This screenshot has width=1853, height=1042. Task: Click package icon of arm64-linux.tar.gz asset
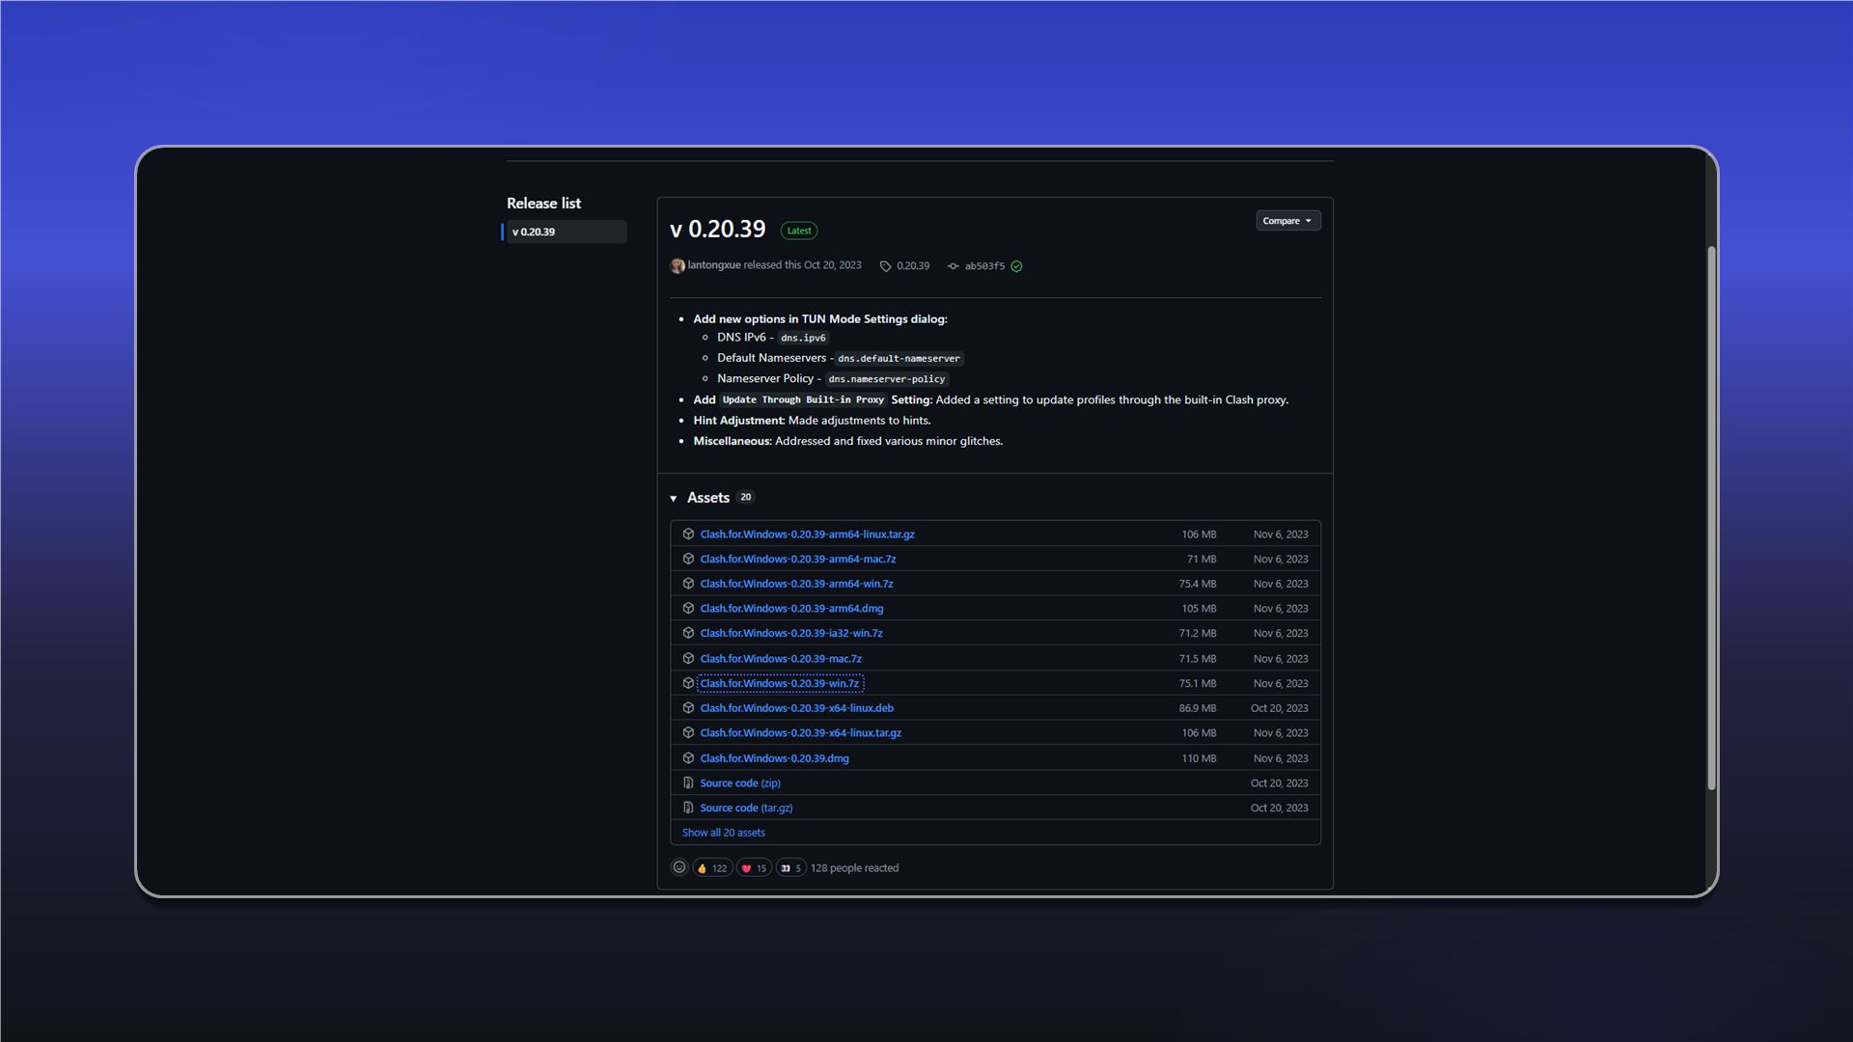688,535
